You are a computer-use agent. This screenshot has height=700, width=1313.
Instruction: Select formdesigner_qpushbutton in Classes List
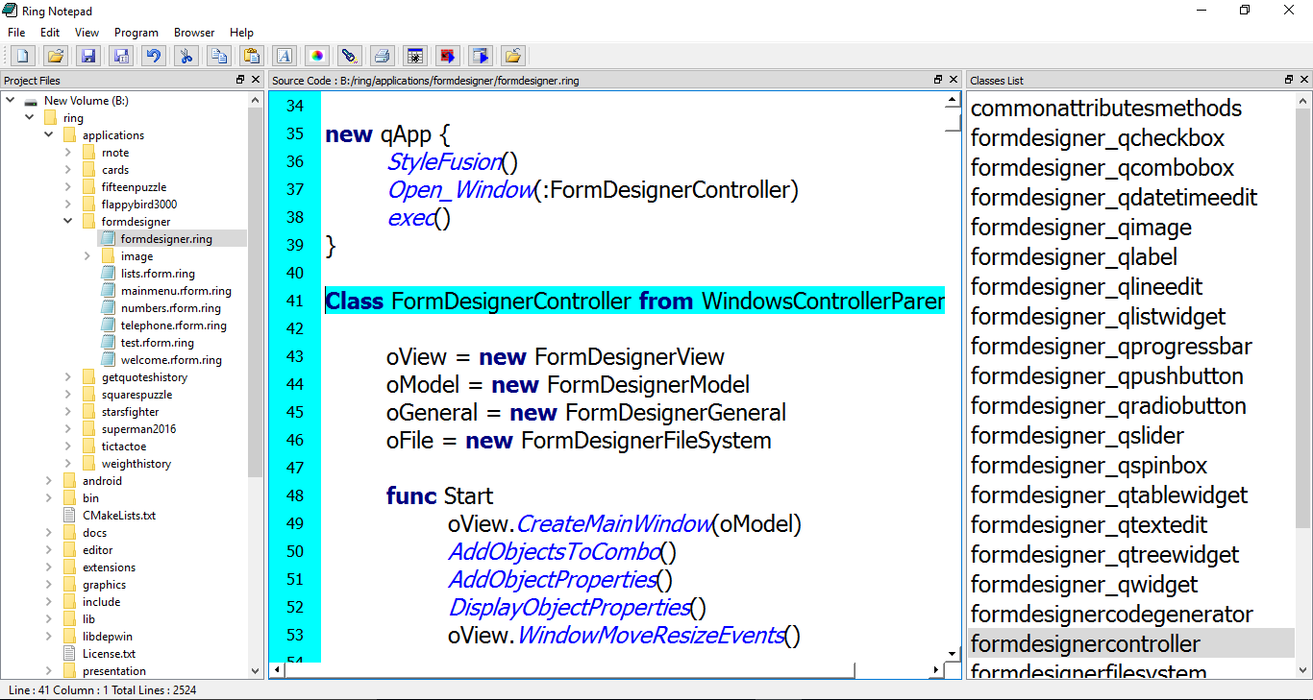click(x=1106, y=376)
